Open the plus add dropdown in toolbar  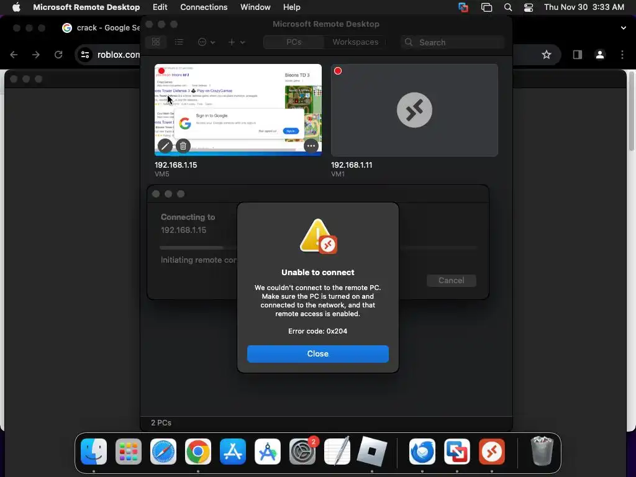tap(237, 42)
